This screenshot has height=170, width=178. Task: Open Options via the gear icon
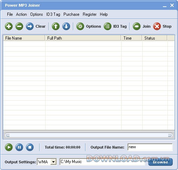click(x=80, y=26)
